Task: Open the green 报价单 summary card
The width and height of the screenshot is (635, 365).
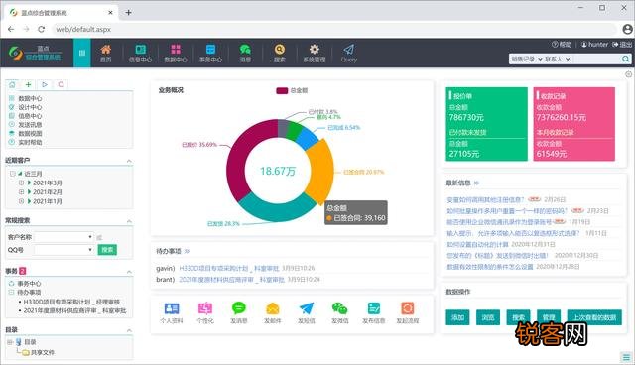Action: pos(487,124)
